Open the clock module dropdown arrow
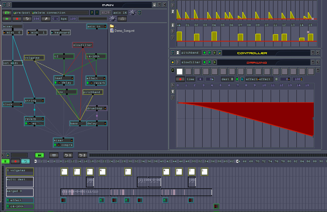 (x=21, y=104)
